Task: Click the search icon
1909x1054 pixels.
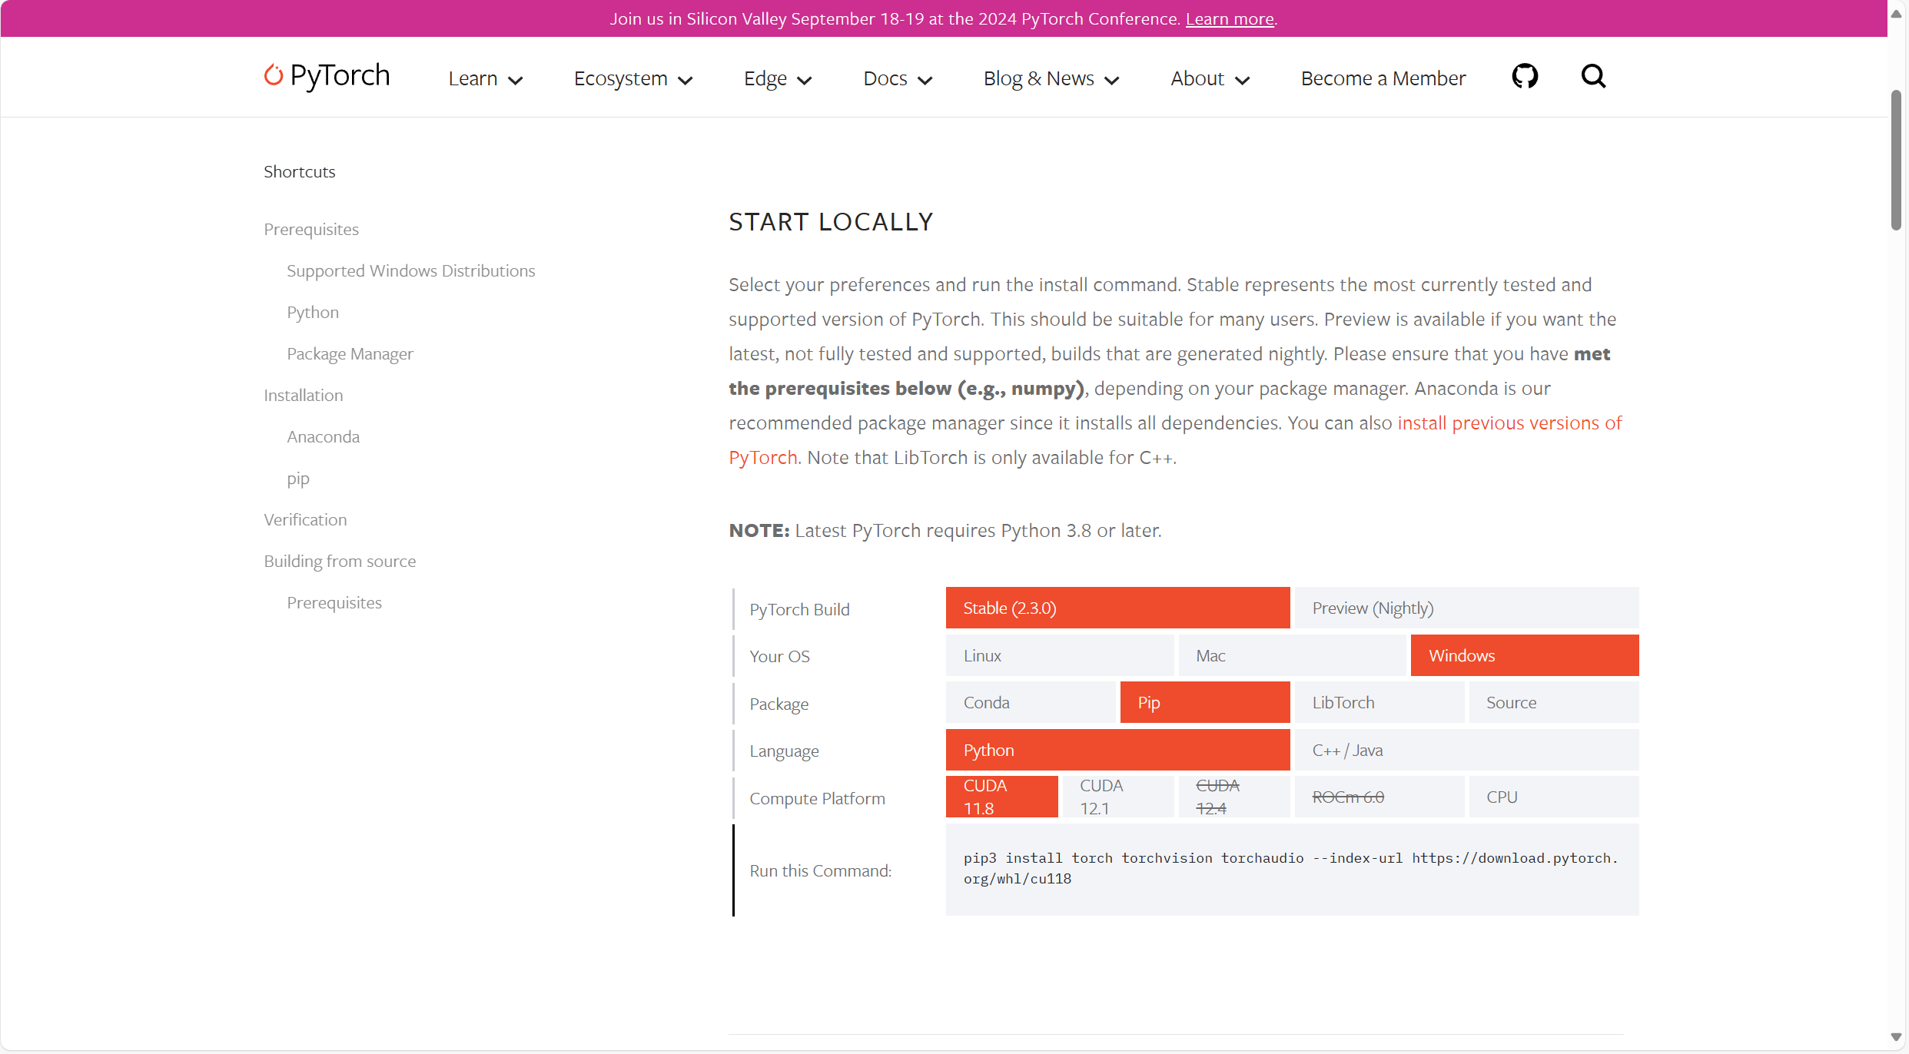Action: 1592,77
